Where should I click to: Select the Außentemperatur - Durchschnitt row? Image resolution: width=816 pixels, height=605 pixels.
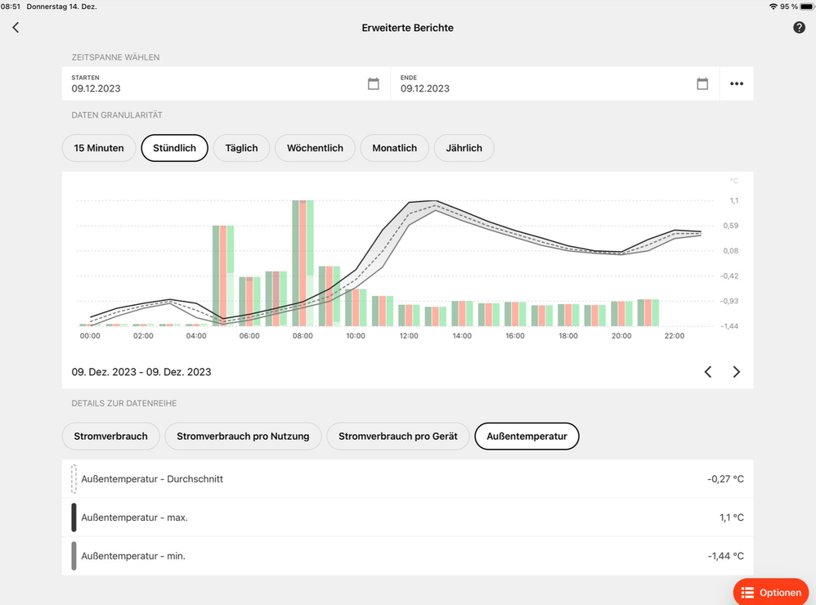click(407, 479)
